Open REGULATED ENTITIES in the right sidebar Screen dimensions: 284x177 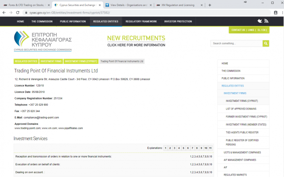tap(243, 86)
